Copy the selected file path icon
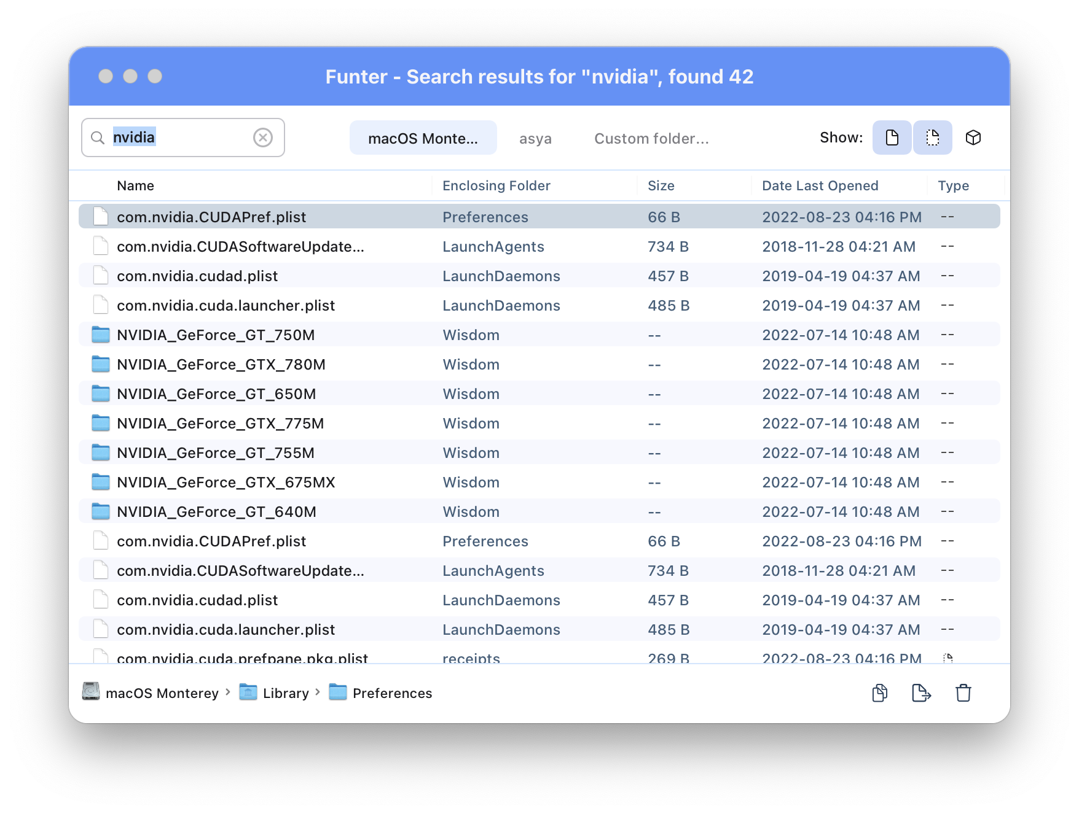The image size is (1079, 814). (x=879, y=693)
